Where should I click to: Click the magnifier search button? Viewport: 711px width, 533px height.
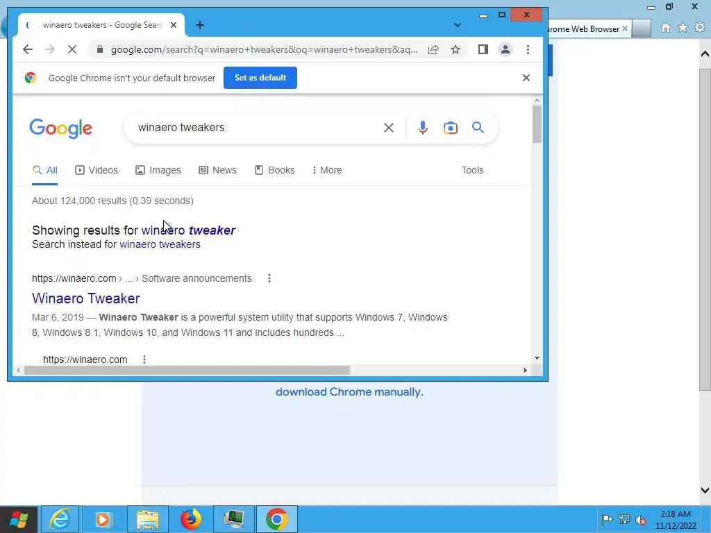point(478,128)
